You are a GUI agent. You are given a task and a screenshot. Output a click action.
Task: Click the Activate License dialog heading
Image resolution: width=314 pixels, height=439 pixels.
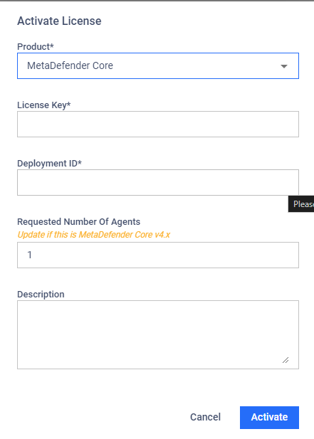click(59, 21)
